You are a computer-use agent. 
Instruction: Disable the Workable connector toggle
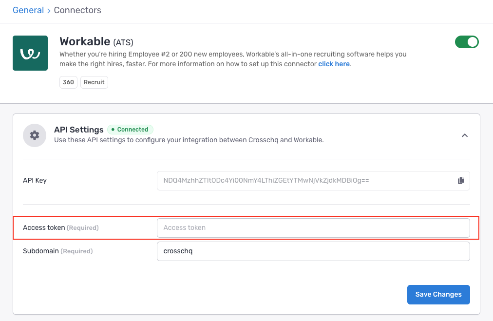click(467, 42)
